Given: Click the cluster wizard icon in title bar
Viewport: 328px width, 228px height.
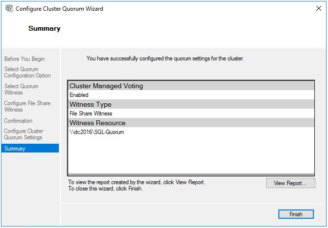Looking at the screenshot, I should [x=8, y=9].
